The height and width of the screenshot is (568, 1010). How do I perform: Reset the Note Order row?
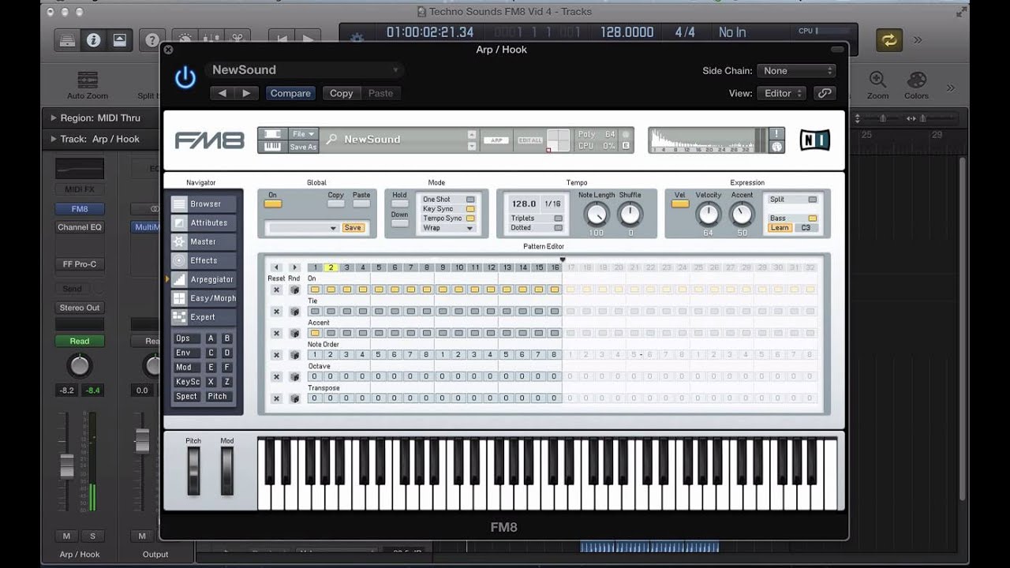(x=276, y=355)
